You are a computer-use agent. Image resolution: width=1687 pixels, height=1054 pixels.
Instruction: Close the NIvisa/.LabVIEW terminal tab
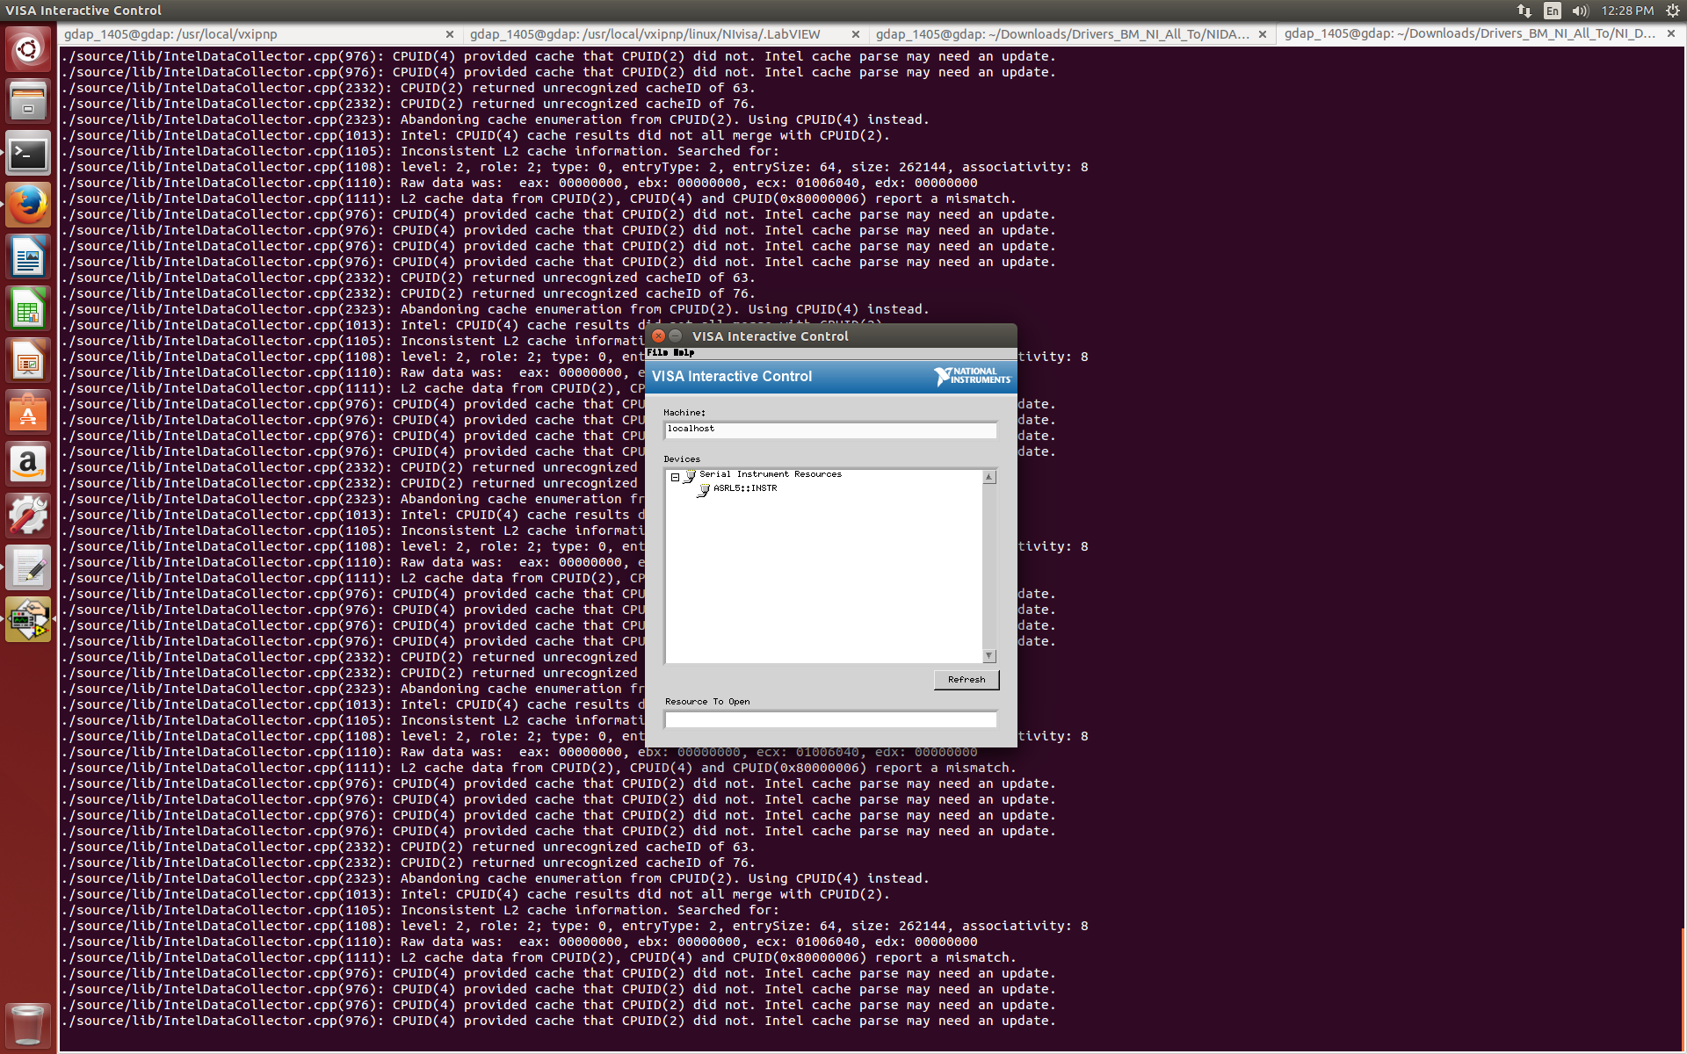click(x=856, y=34)
